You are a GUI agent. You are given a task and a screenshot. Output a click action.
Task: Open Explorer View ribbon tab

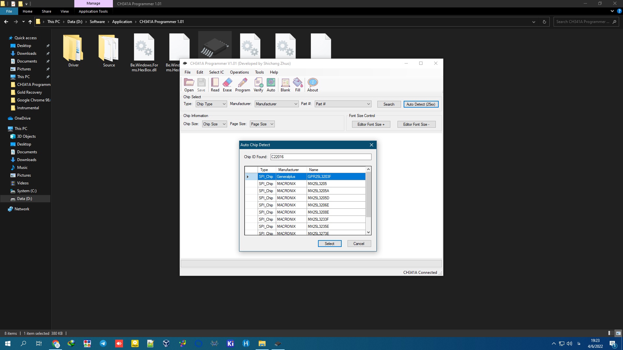pos(65,11)
